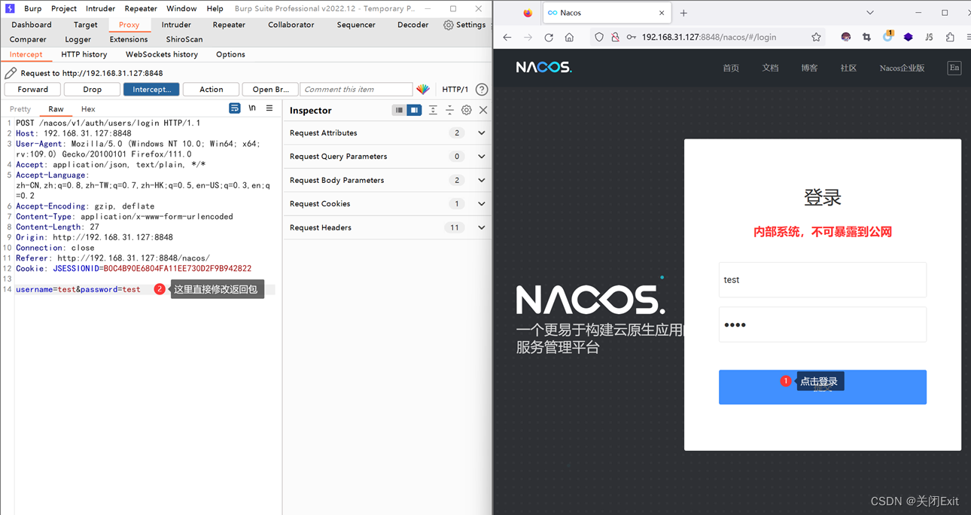
Task: Open the Intruder menu in Burp
Action: (x=100, y=8)
